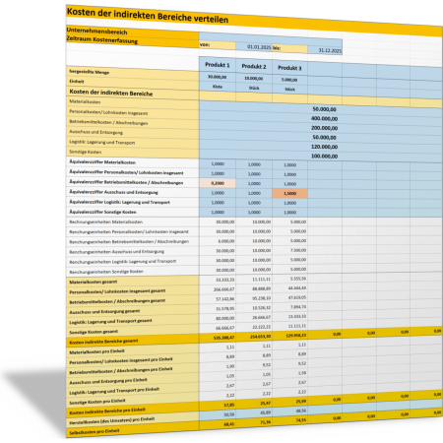Select the 'Produkt 3' column header

click(x=289, y=68)
